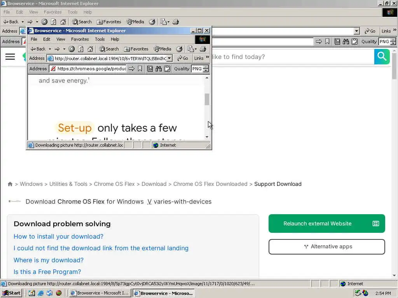This screenshot has width=398, height=298.
Task: Open File menu in front window
Action: (x=34, y=39)
